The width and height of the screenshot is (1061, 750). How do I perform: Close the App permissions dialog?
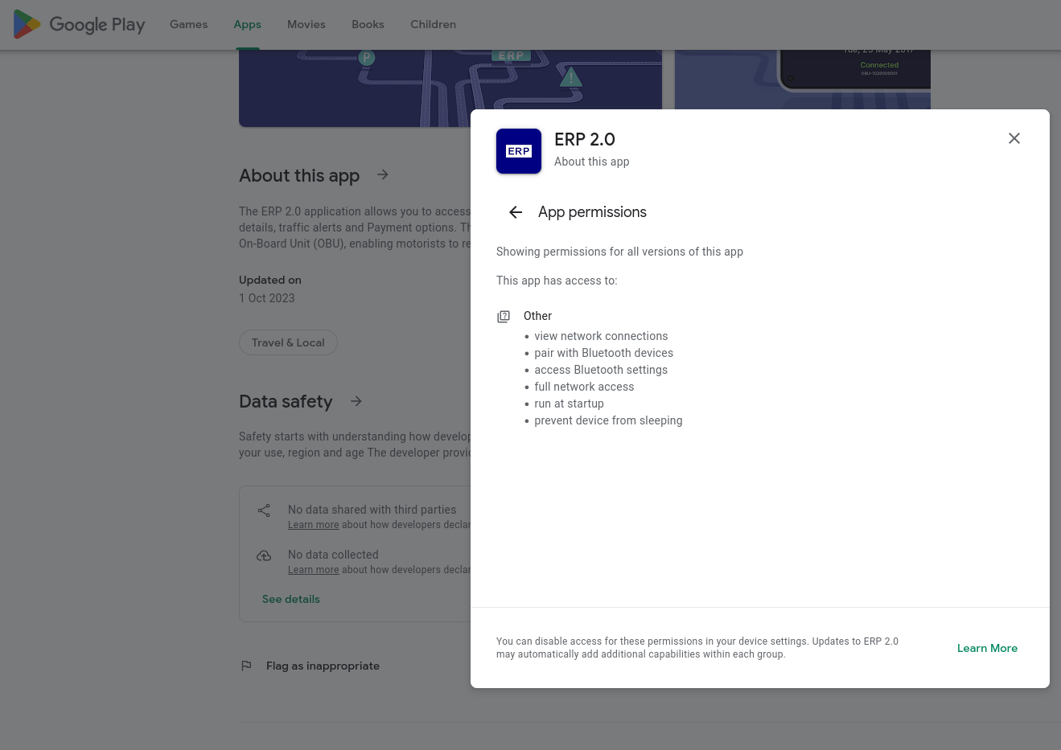1014,138
